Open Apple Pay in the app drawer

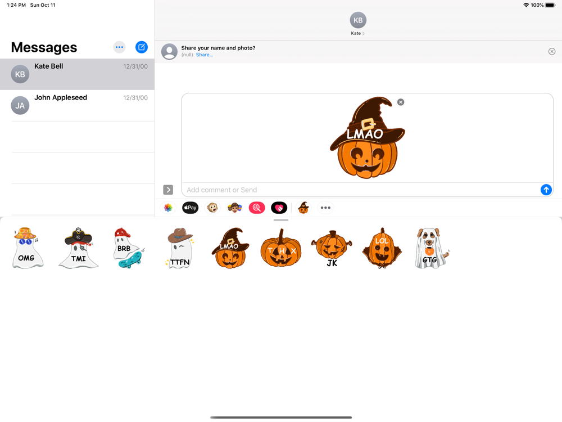tap(191, 208)
